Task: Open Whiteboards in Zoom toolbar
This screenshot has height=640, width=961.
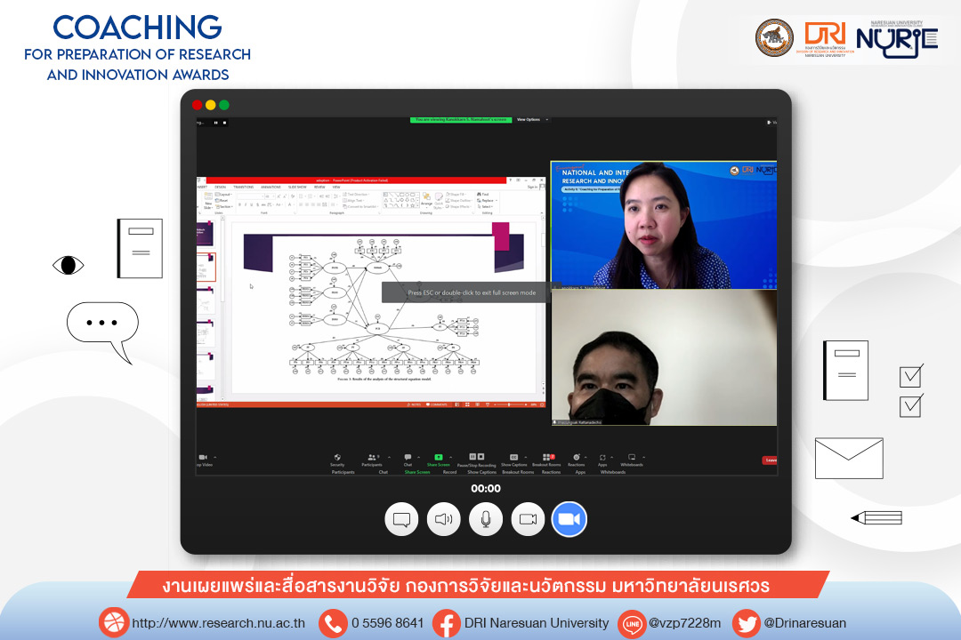Action: pos(631,460)
